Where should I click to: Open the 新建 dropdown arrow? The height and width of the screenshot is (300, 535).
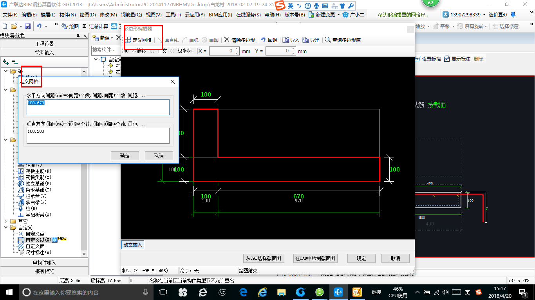pos(112,38)
